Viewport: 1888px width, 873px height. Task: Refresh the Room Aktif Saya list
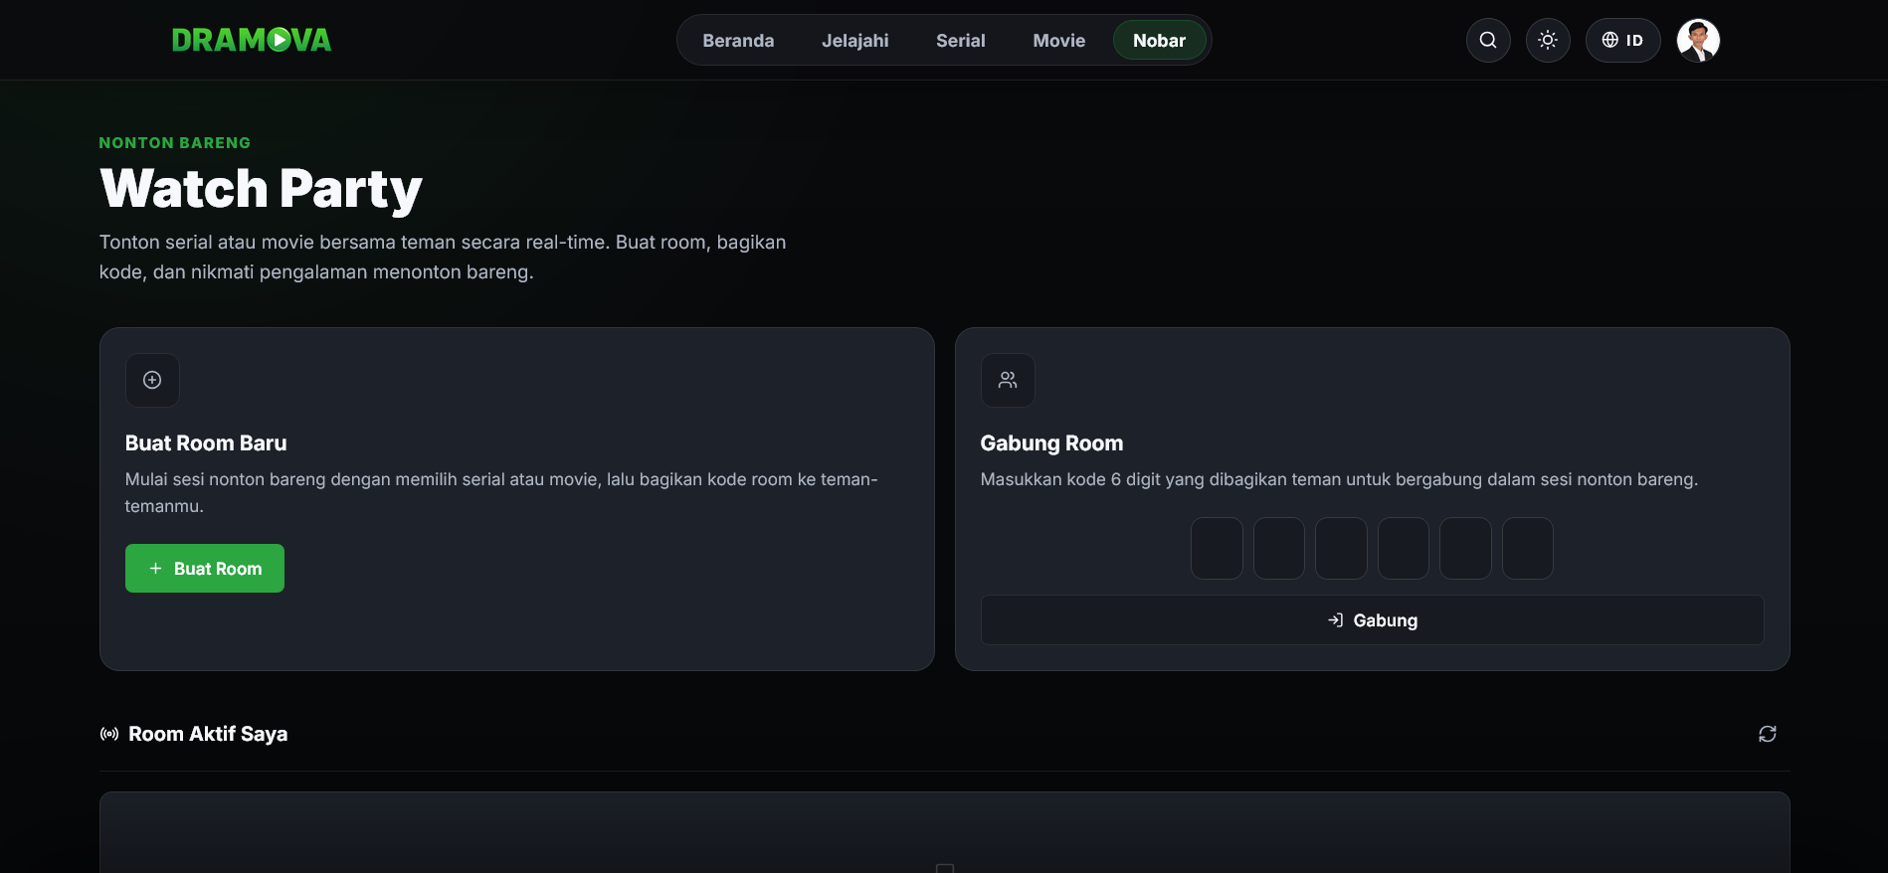pyautogui.click(x=1768, y=734)
